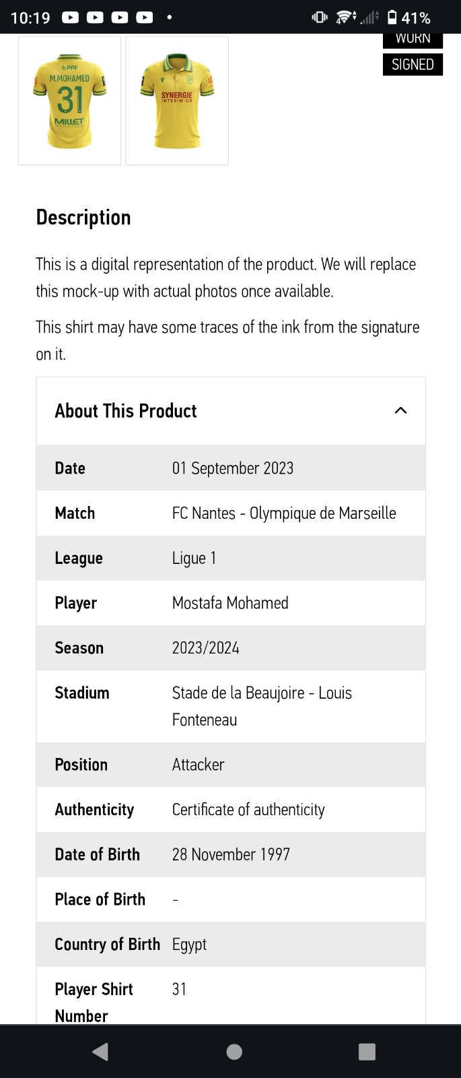Open the shirt front thumbnail with Synergie logo

(177, 100)
